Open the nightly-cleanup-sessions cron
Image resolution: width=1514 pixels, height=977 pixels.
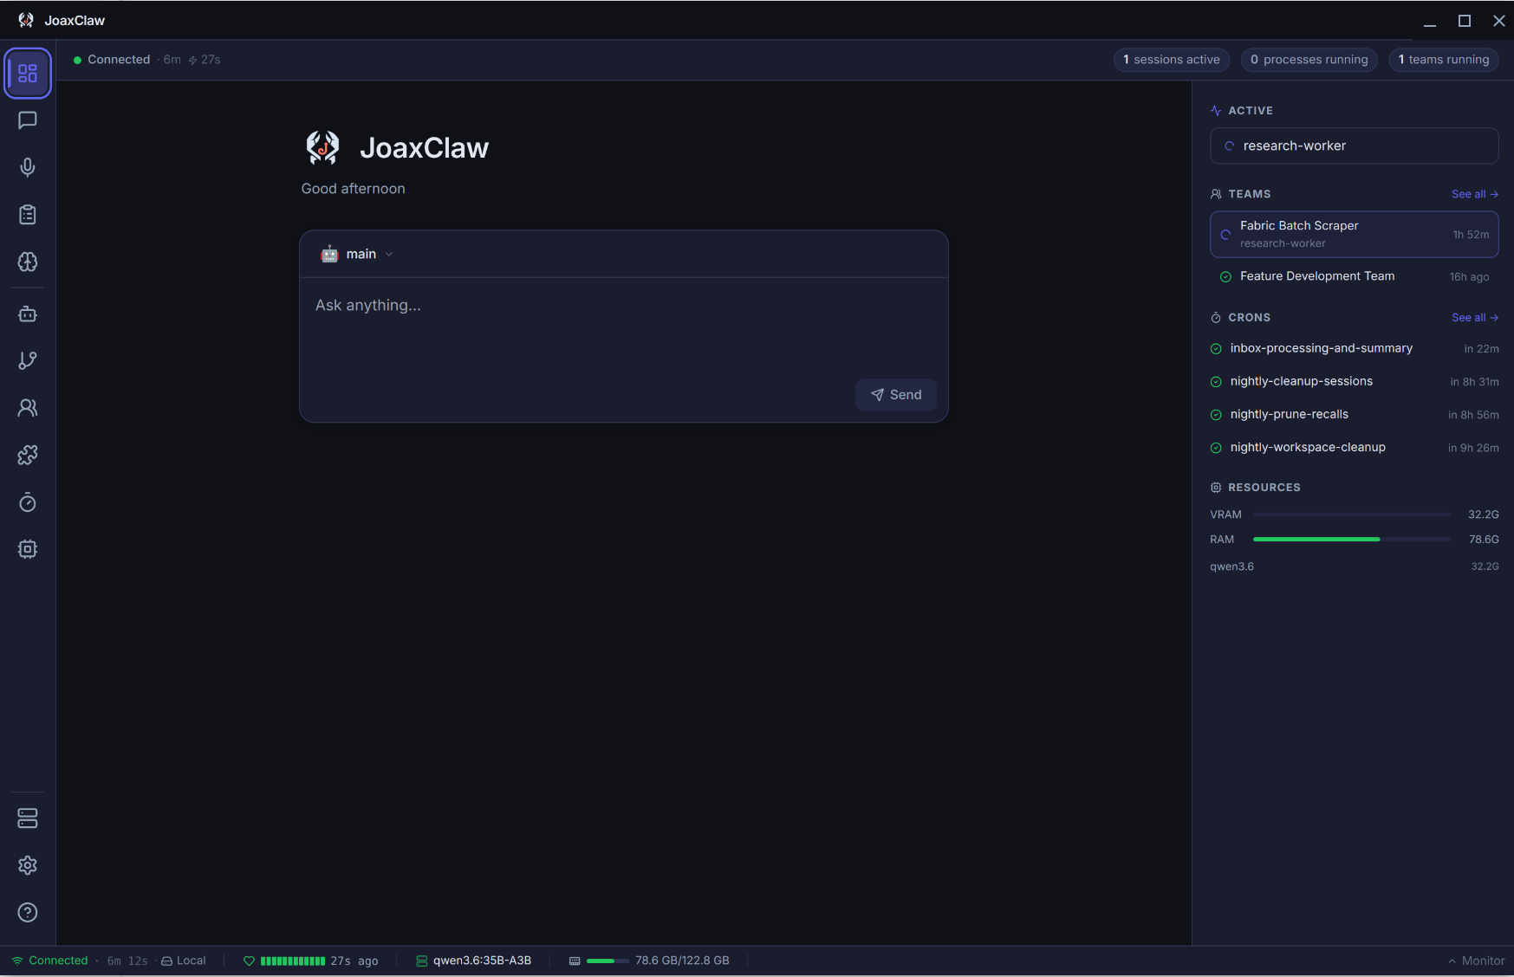(1355, 381)
